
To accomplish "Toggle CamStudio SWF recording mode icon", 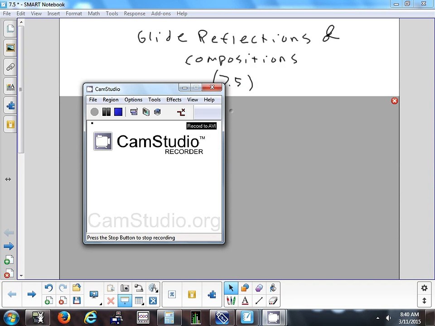I will tap(157, 112).
